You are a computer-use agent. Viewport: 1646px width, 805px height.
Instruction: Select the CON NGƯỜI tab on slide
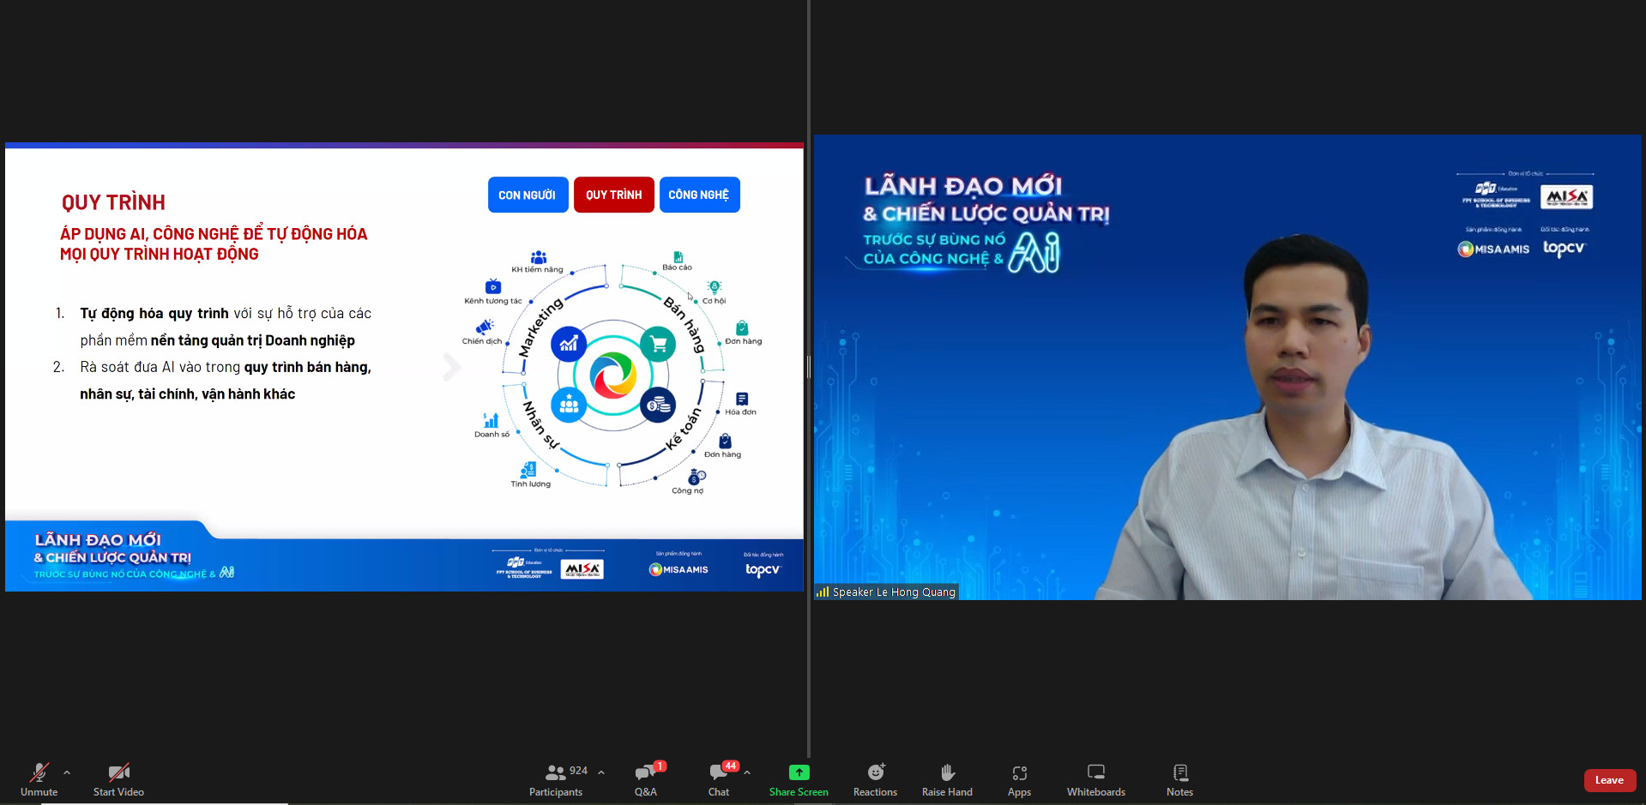528,195
